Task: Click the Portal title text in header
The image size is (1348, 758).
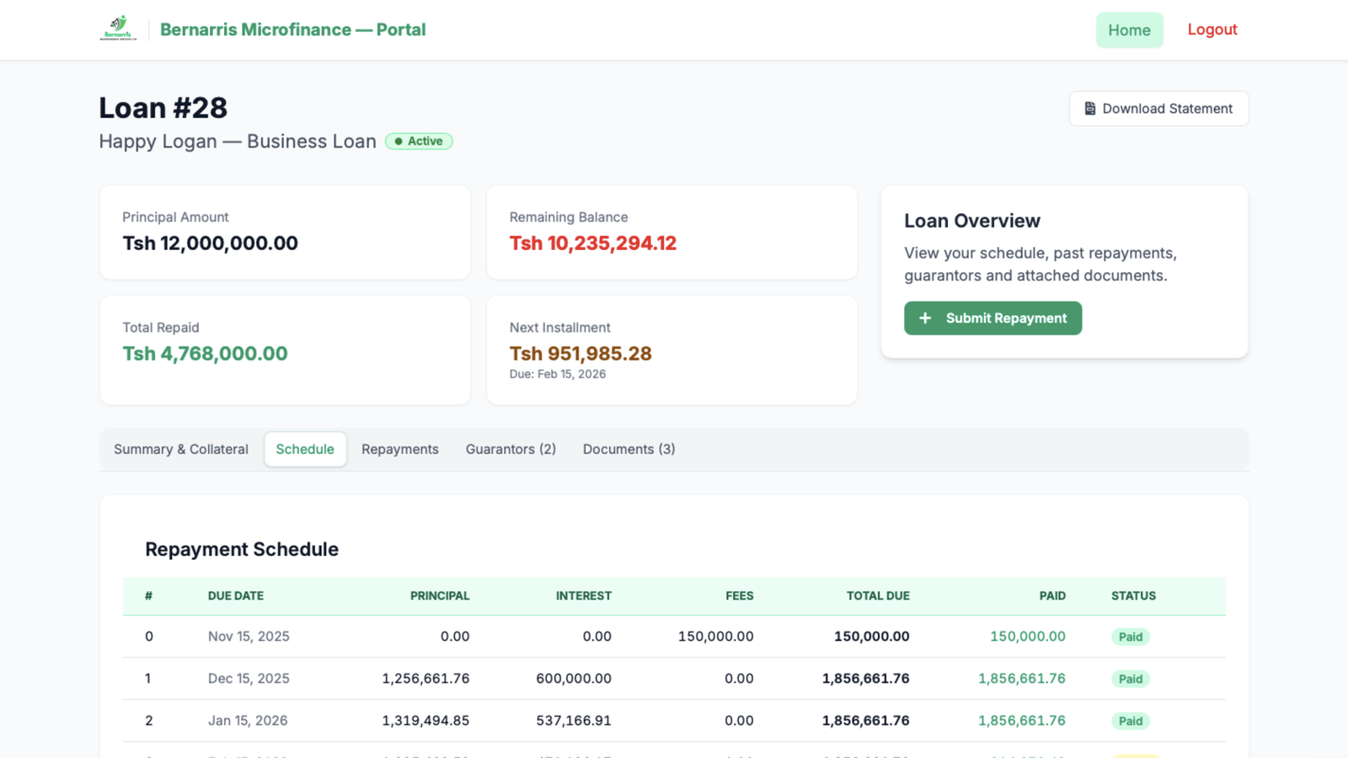Action: (x=292, y=29)
